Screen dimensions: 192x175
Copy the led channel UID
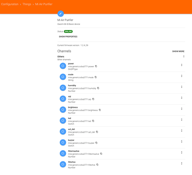pyautogui.click(x=93, y=121)
